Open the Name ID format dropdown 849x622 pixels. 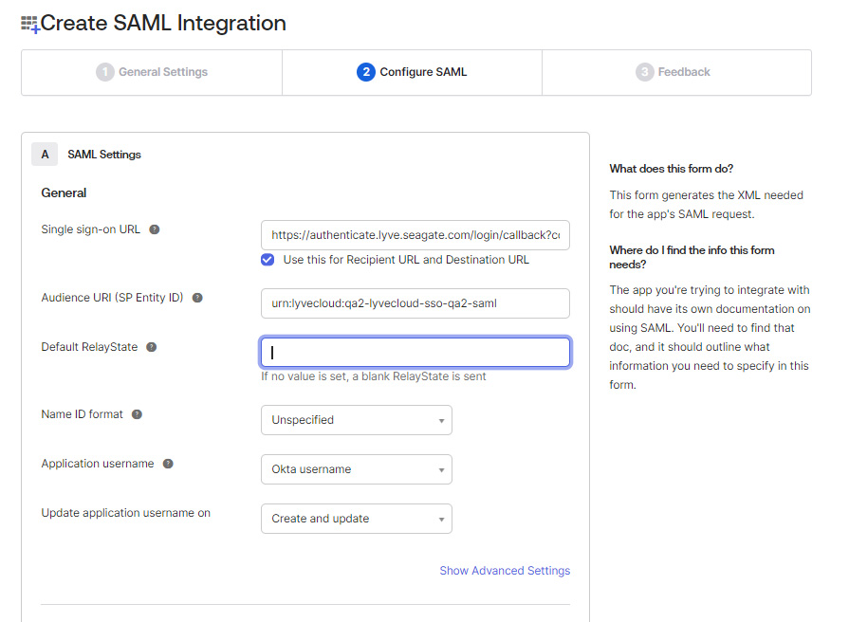[x=356, y=419]
